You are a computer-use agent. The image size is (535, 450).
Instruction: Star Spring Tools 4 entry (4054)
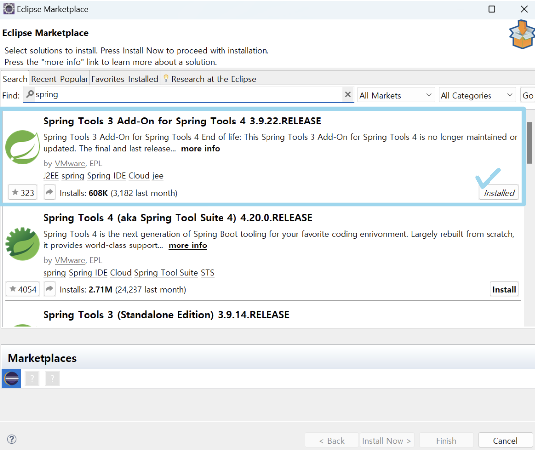click(23, 289)
